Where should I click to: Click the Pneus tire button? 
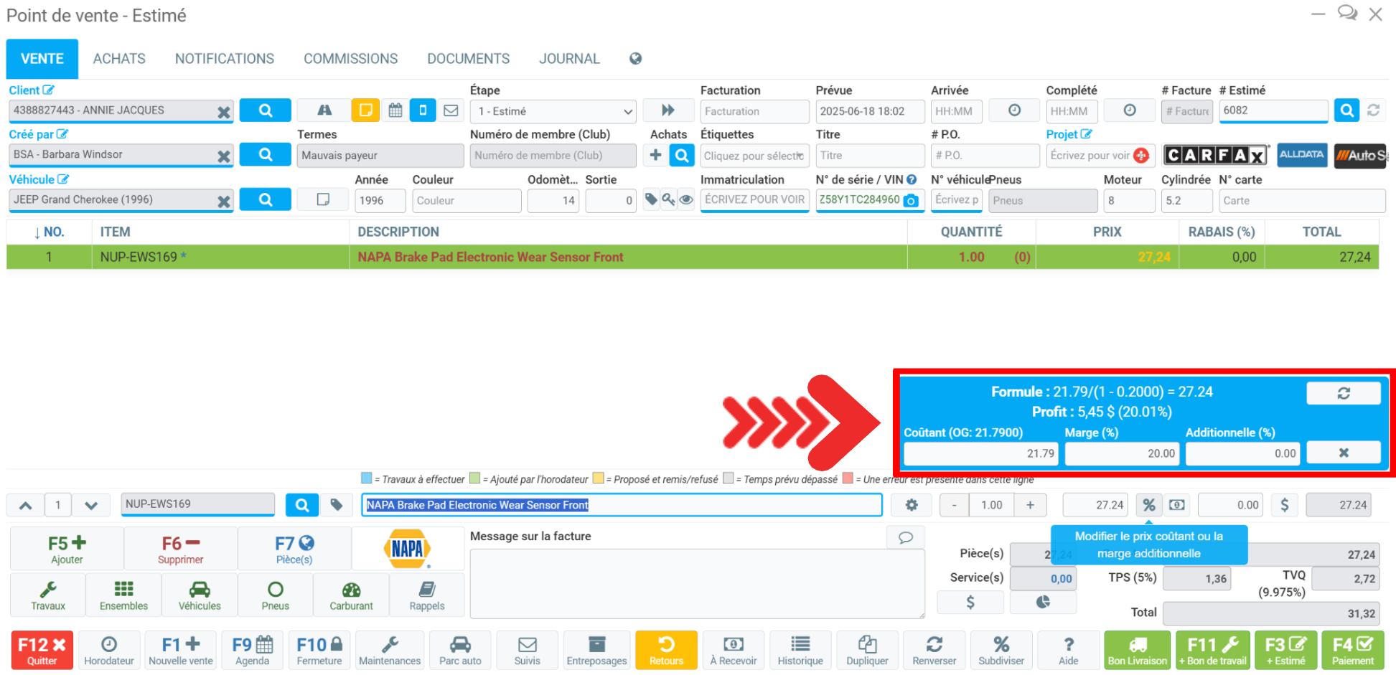tap(275, 595)
